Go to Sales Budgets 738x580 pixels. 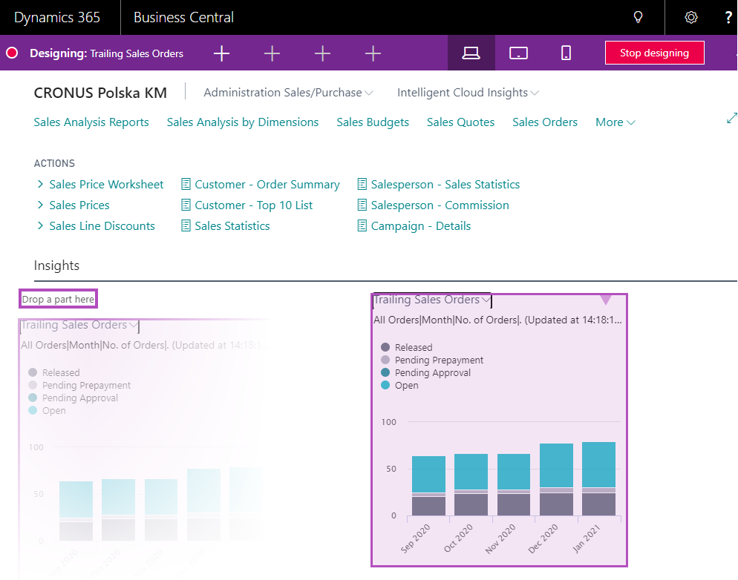(373, 122)
